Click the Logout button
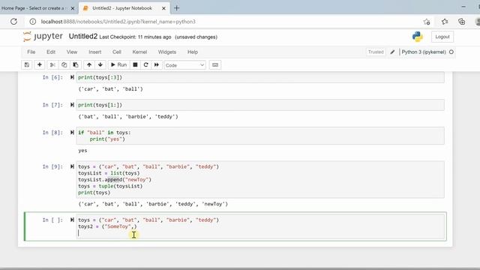The height and width of the screenshot is (270, 480). (x=442, y=37)
